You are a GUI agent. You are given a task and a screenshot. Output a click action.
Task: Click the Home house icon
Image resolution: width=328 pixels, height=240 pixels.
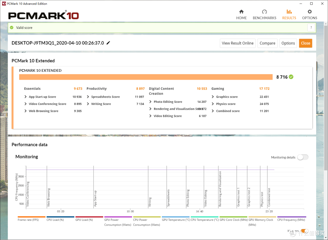click(241, 12)
